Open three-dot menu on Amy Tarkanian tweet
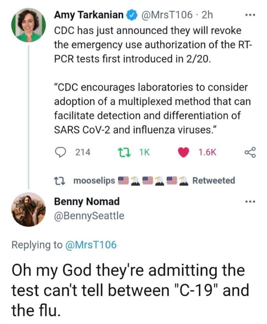Screen dimensions: 267x324 coord(250,15)
